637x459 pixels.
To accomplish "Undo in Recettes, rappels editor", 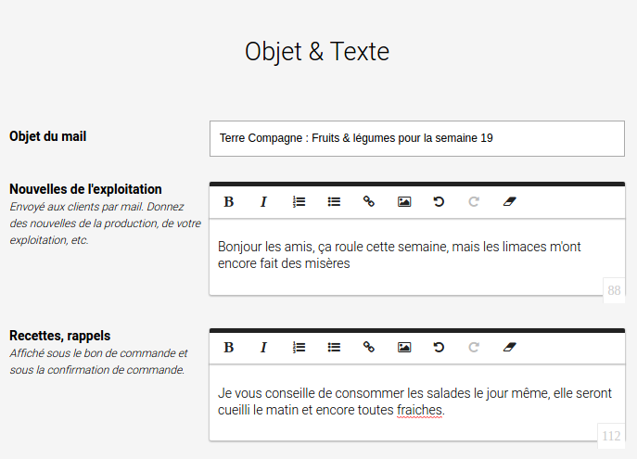I will [439, 348].
